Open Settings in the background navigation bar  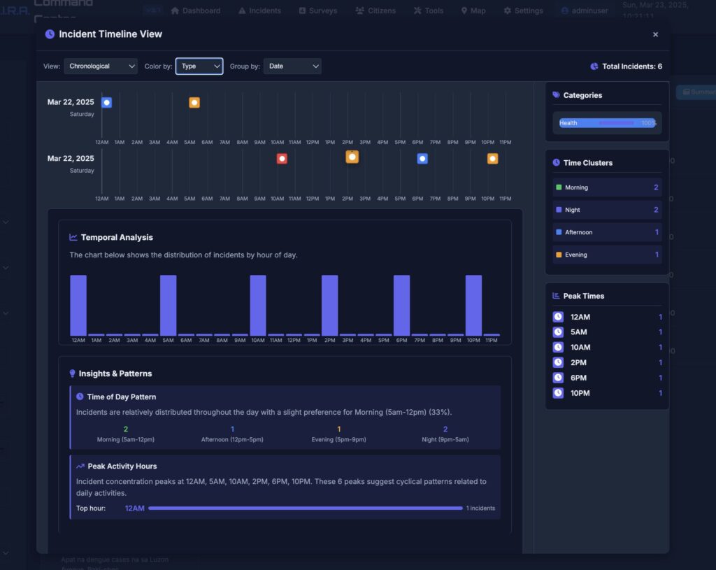[523, 10]
